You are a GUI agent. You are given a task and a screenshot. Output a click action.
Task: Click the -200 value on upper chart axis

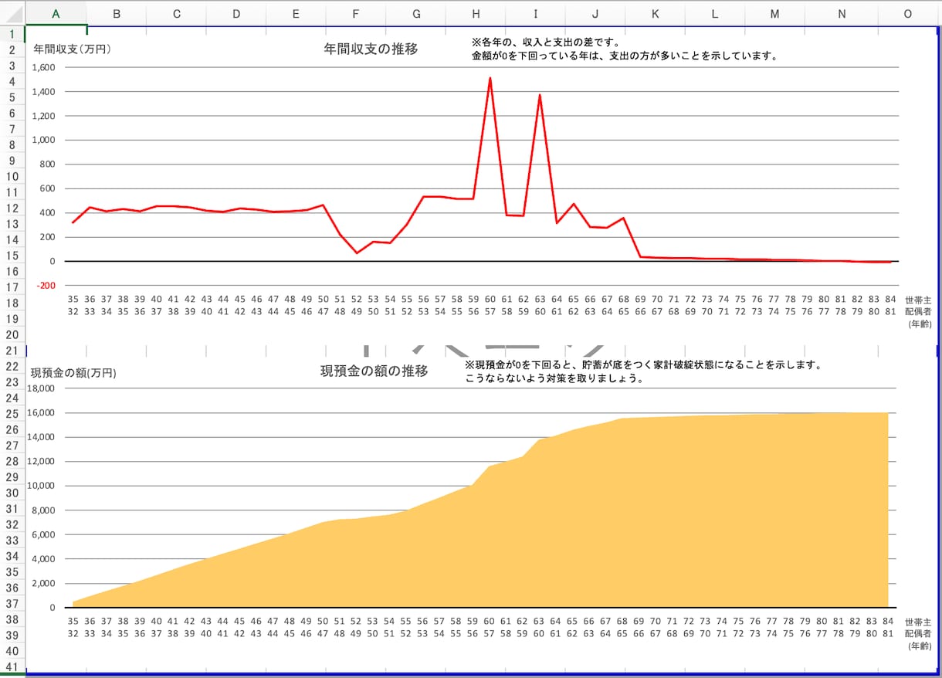pyautogui.click(x=46, y=286)
